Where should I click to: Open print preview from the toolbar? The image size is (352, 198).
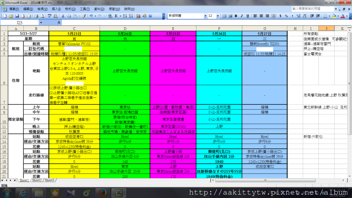click(x=42, y=16)
